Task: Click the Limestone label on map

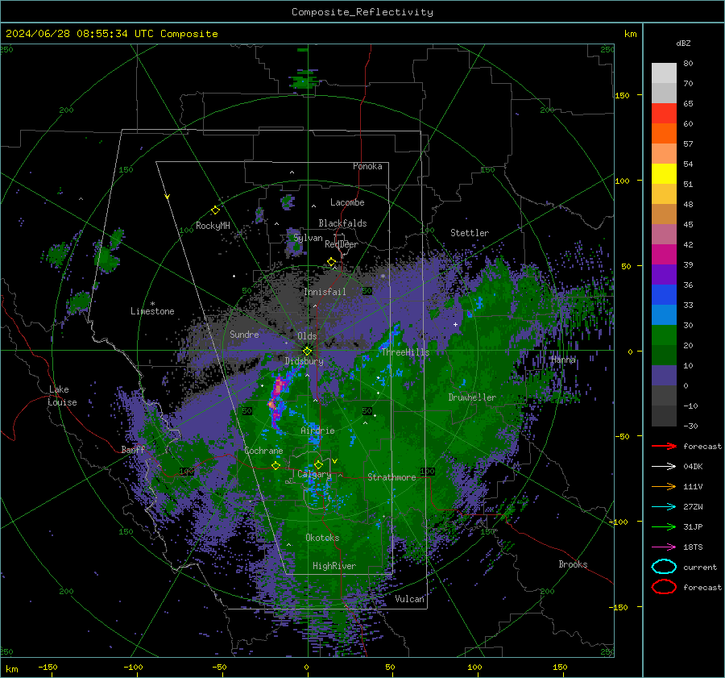Action: (152, 311)
